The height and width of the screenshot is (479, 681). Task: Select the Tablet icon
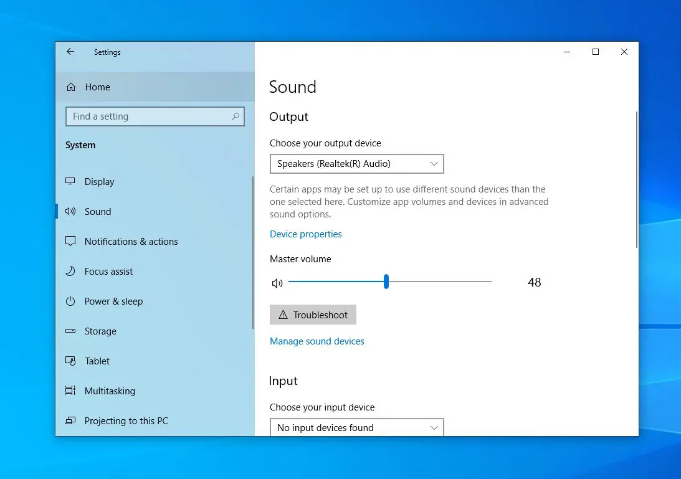(70, 361)
